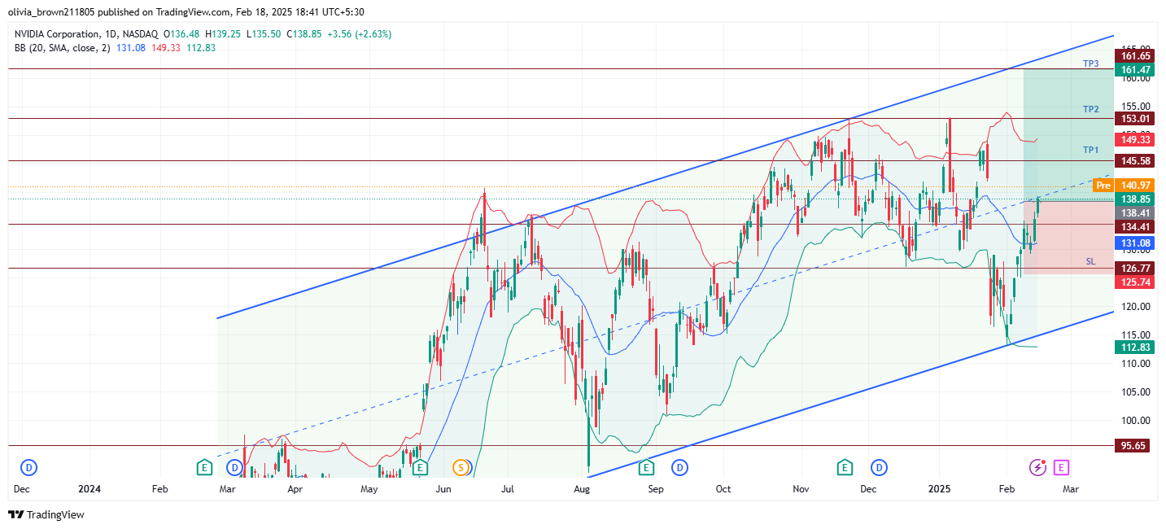Click the red 149.33 upper band price tag
Screen dimensions: 1166x529
[x=1135, y=139]
